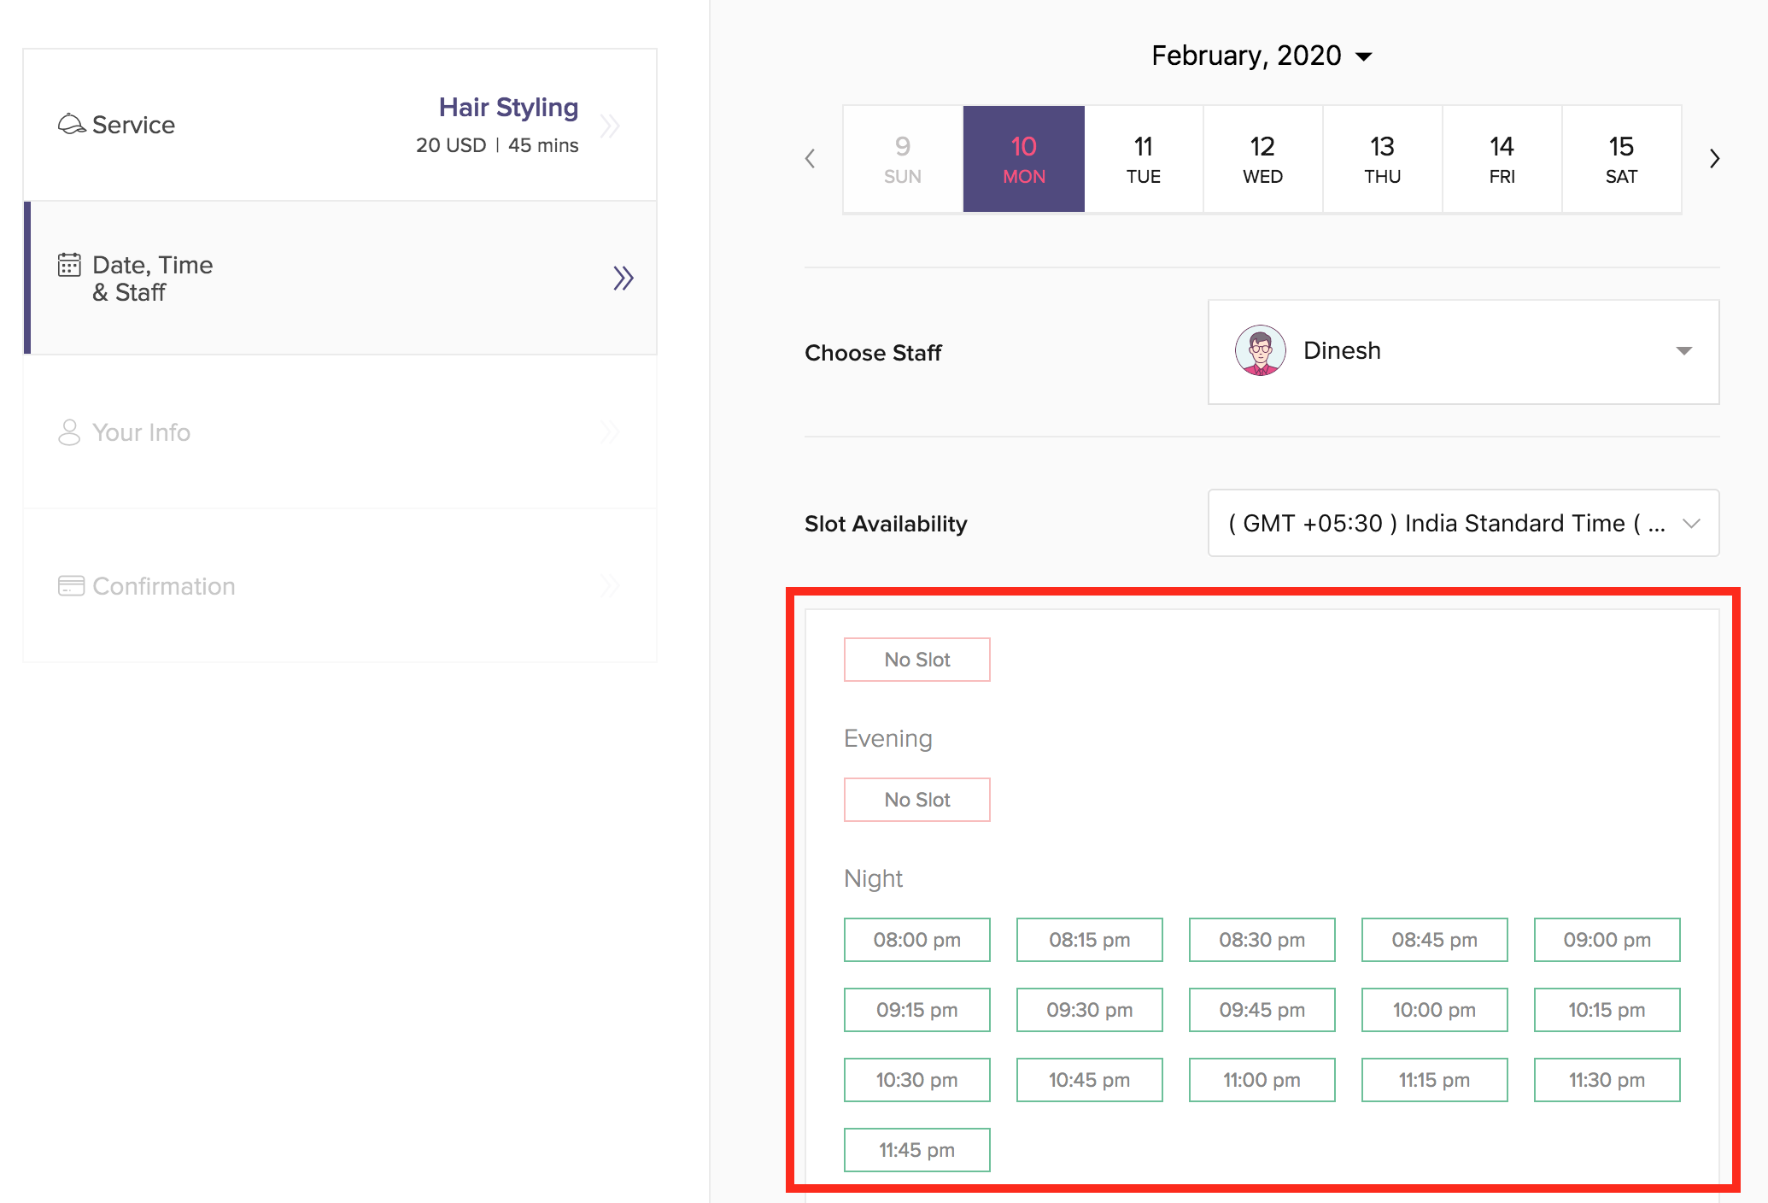Click the calendar icon beside Date, Time & Staff
The width and height of the screenshot is (1768, 1203).
click(69, 265)
